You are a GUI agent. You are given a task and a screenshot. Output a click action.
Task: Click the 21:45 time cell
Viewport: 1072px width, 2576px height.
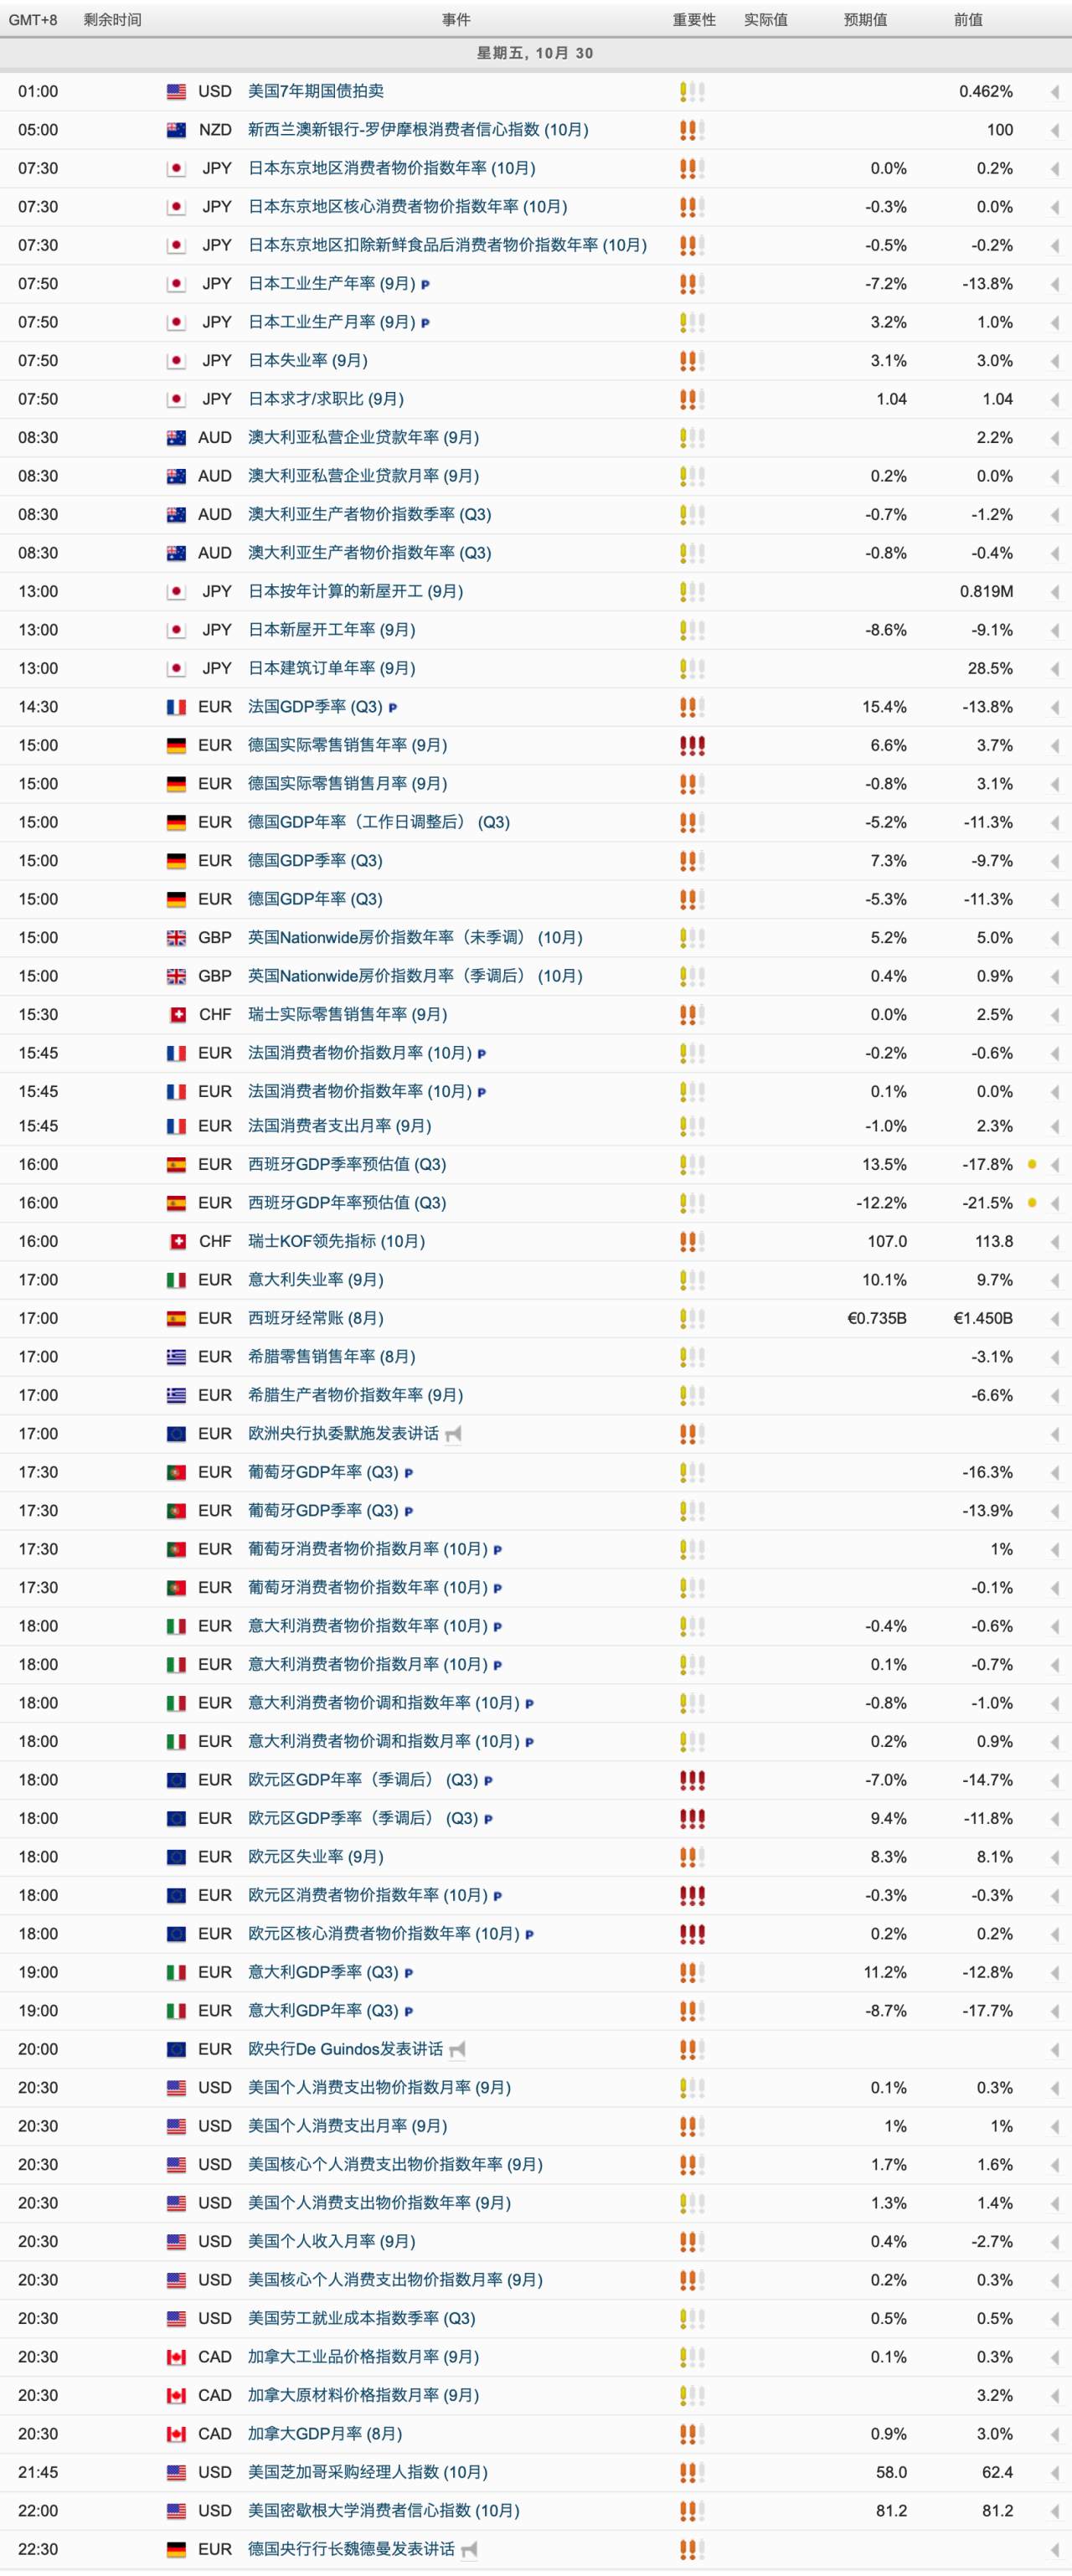pos(38,2473)
